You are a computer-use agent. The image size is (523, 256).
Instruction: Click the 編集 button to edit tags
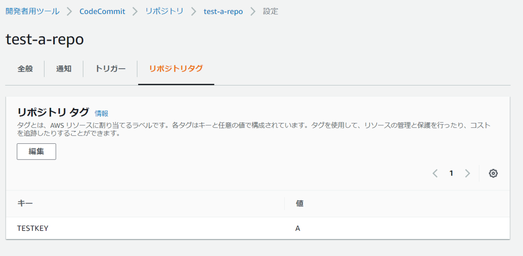tap(36, 151)
